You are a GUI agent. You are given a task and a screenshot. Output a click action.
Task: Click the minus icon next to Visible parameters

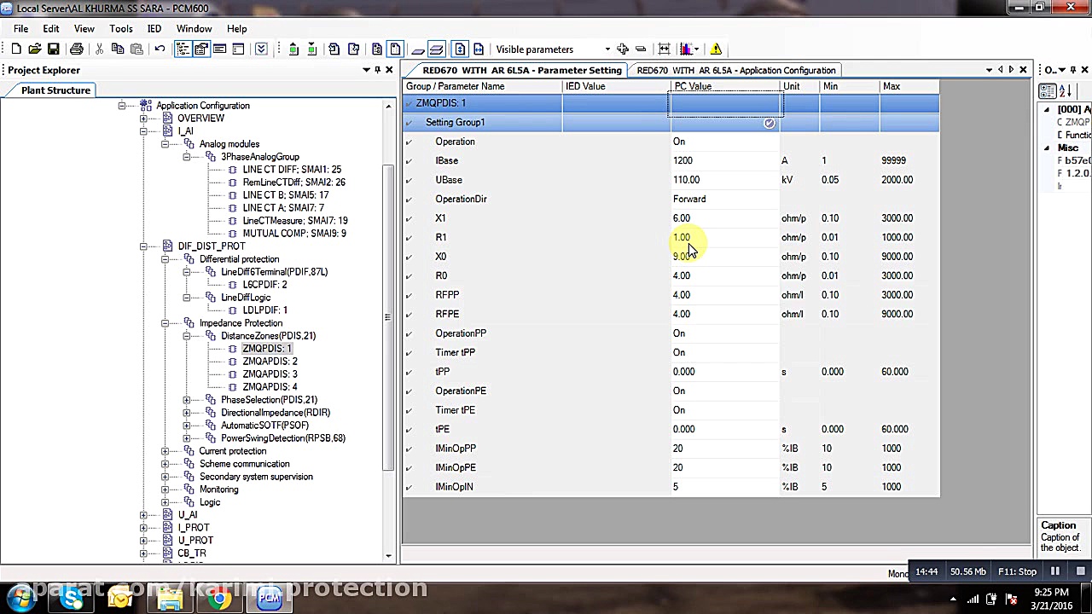[642, 49]
